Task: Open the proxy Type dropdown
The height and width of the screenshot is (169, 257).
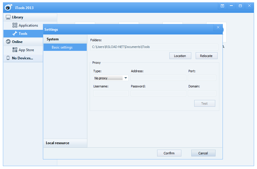Action: (x=111, y=78)
